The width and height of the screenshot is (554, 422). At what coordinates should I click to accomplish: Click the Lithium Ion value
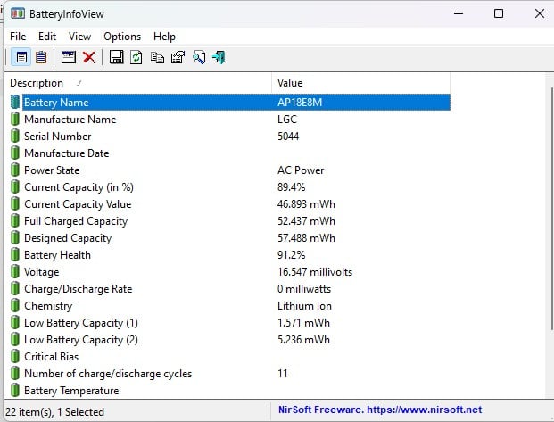coord(304,306)
